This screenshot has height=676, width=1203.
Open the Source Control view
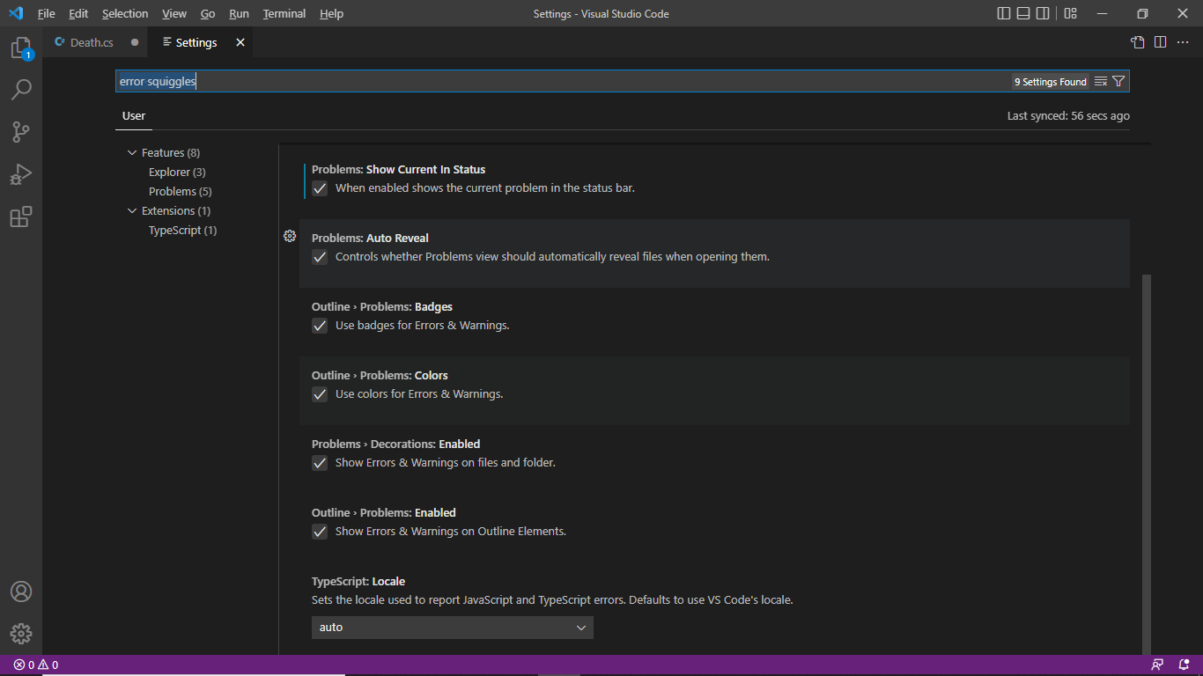tap(21, 132)
